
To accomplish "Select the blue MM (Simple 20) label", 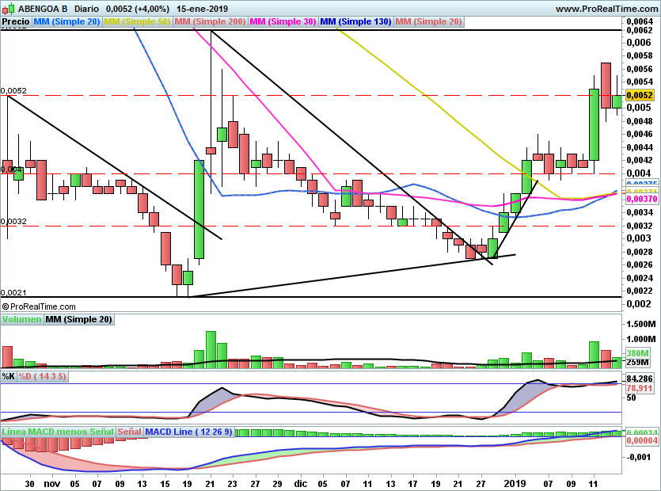I will [x=66, y=21].
